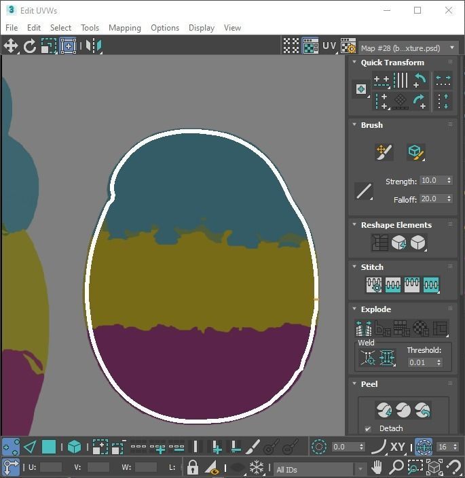Open the Tools menu
465x478 pixels.
pos(90,28)
